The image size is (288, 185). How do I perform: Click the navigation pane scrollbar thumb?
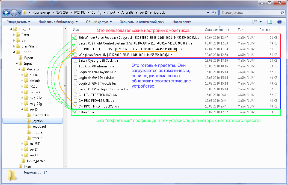[65, 86]
